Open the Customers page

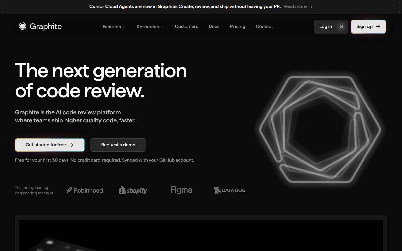186,26
